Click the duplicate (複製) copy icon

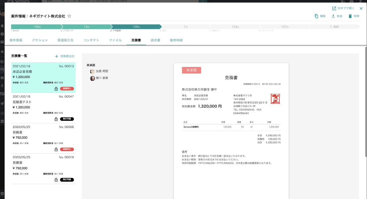click(316, 16)
